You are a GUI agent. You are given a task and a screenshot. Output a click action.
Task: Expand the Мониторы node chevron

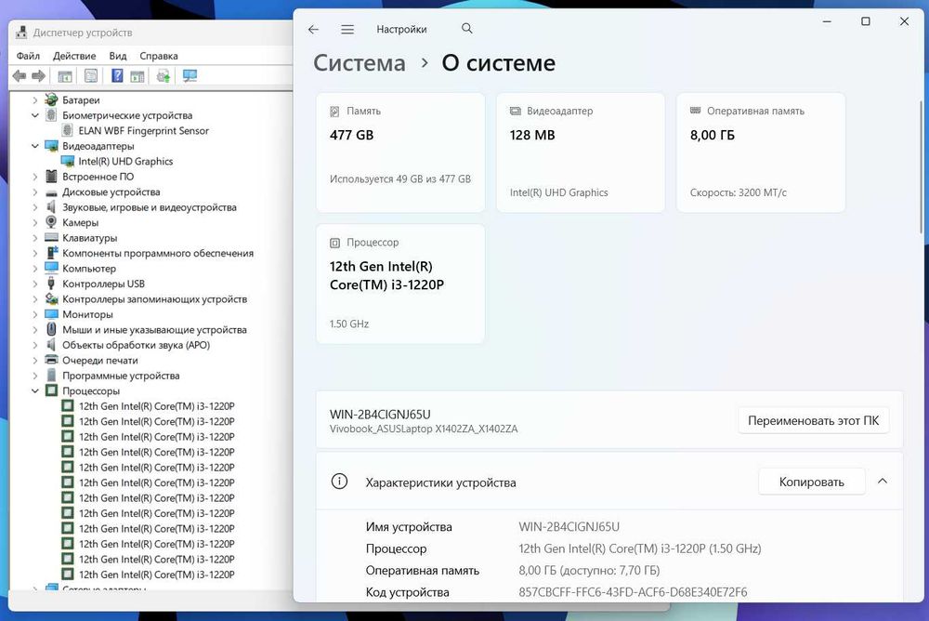click(35, 314)
